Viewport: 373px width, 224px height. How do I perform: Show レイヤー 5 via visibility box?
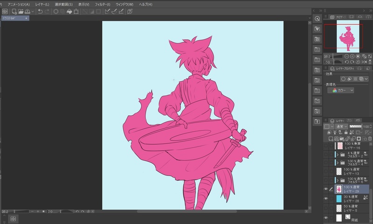click(x=326, y=208)
